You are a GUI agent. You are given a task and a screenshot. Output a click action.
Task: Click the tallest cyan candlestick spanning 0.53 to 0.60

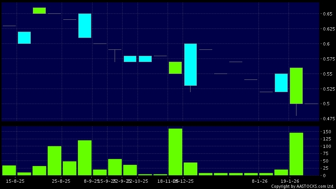[x=191, y=64]
